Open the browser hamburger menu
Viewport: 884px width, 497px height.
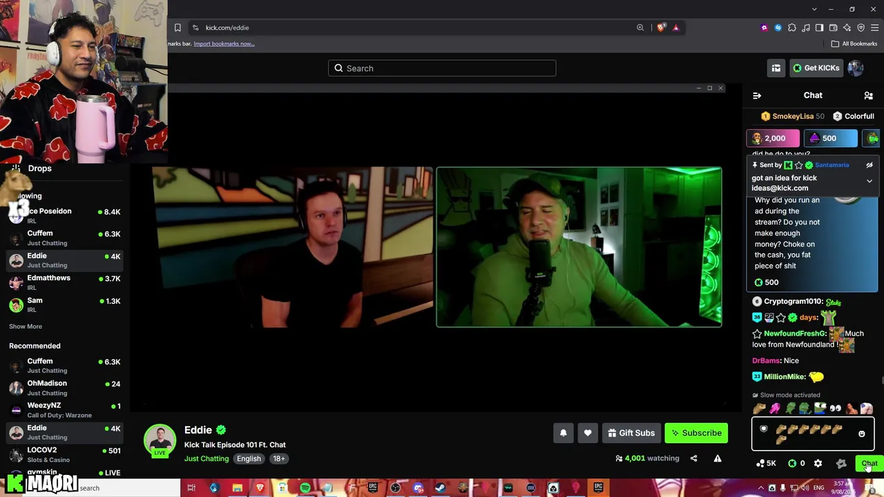(x=874, y=28)
